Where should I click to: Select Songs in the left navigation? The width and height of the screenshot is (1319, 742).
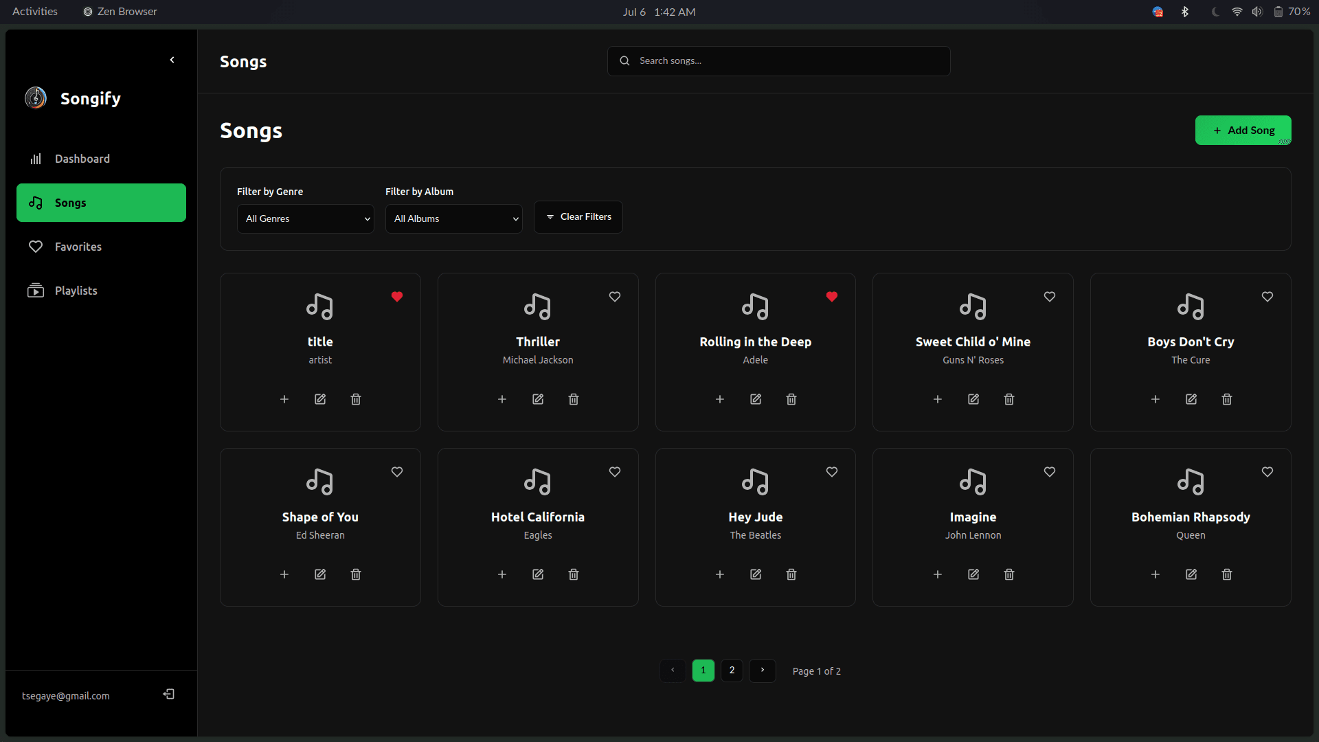(100, 202)
